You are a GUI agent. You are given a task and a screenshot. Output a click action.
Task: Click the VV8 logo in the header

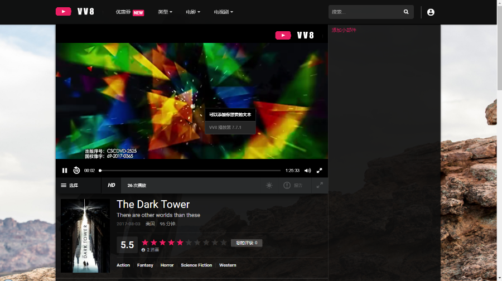75,12
